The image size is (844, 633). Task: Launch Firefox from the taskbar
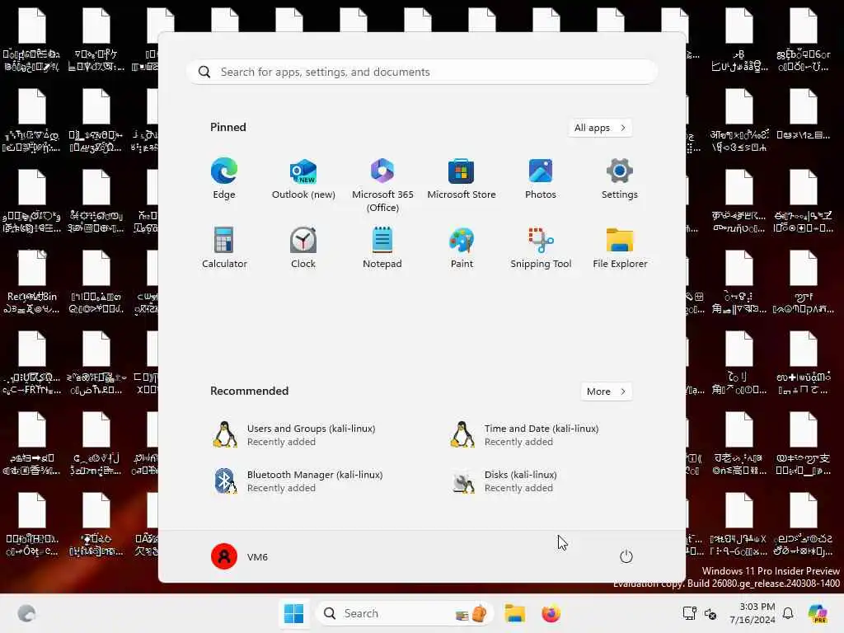pos(551,613)
